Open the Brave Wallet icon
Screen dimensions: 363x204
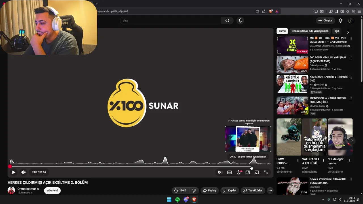click(x=342, y=11)
